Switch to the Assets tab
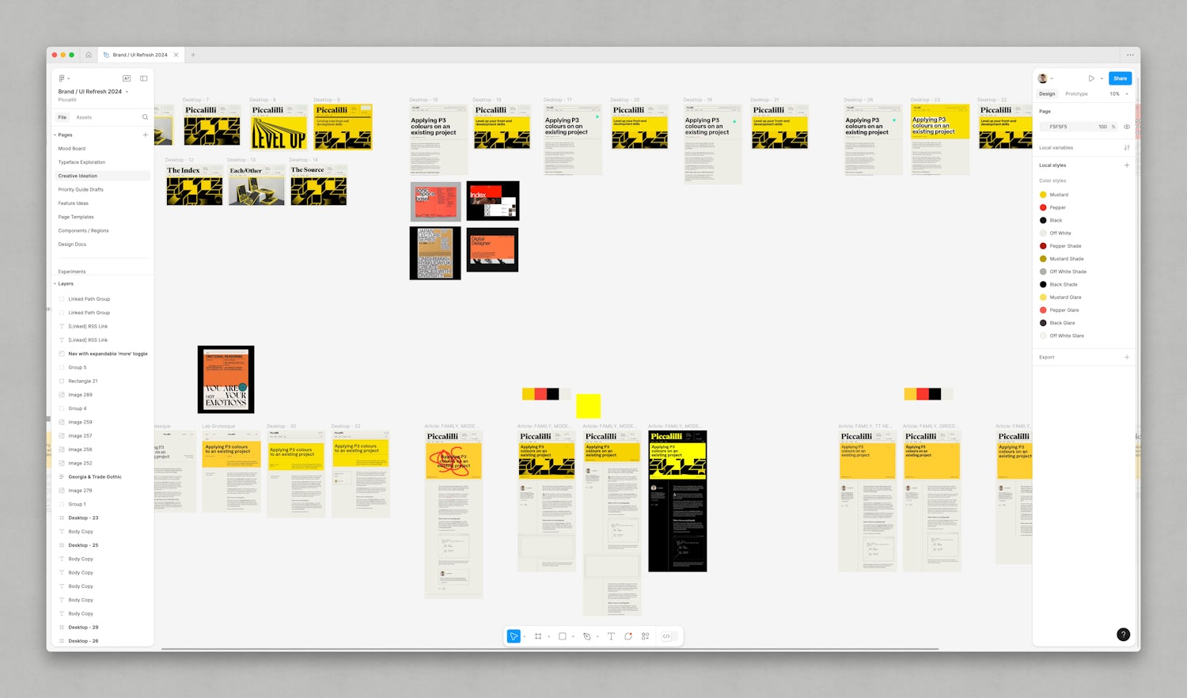 click(x=84, y=117)
